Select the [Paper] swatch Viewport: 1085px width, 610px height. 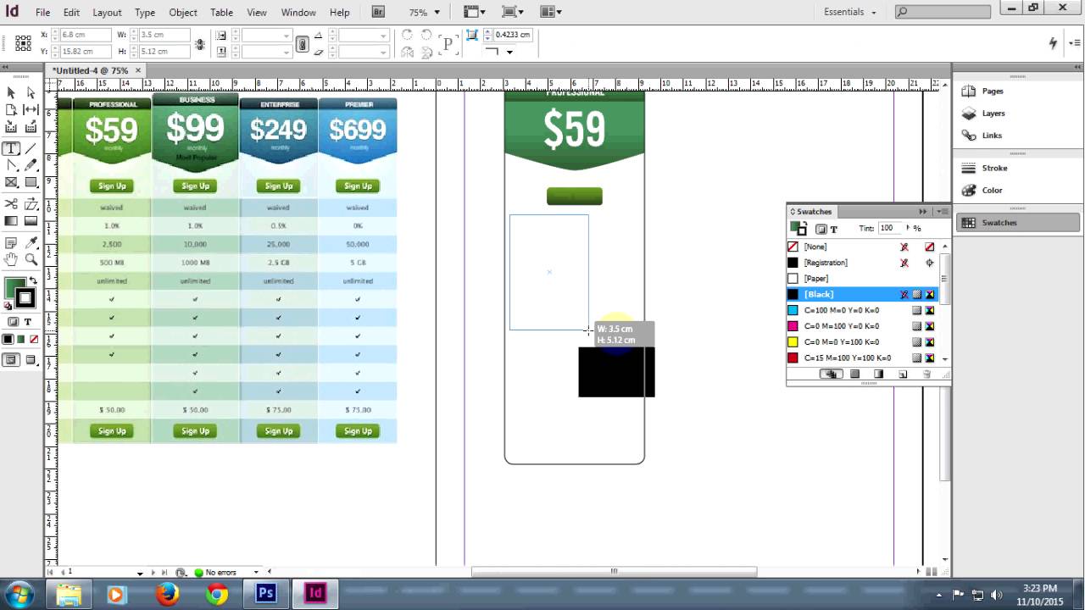(862, 278)
